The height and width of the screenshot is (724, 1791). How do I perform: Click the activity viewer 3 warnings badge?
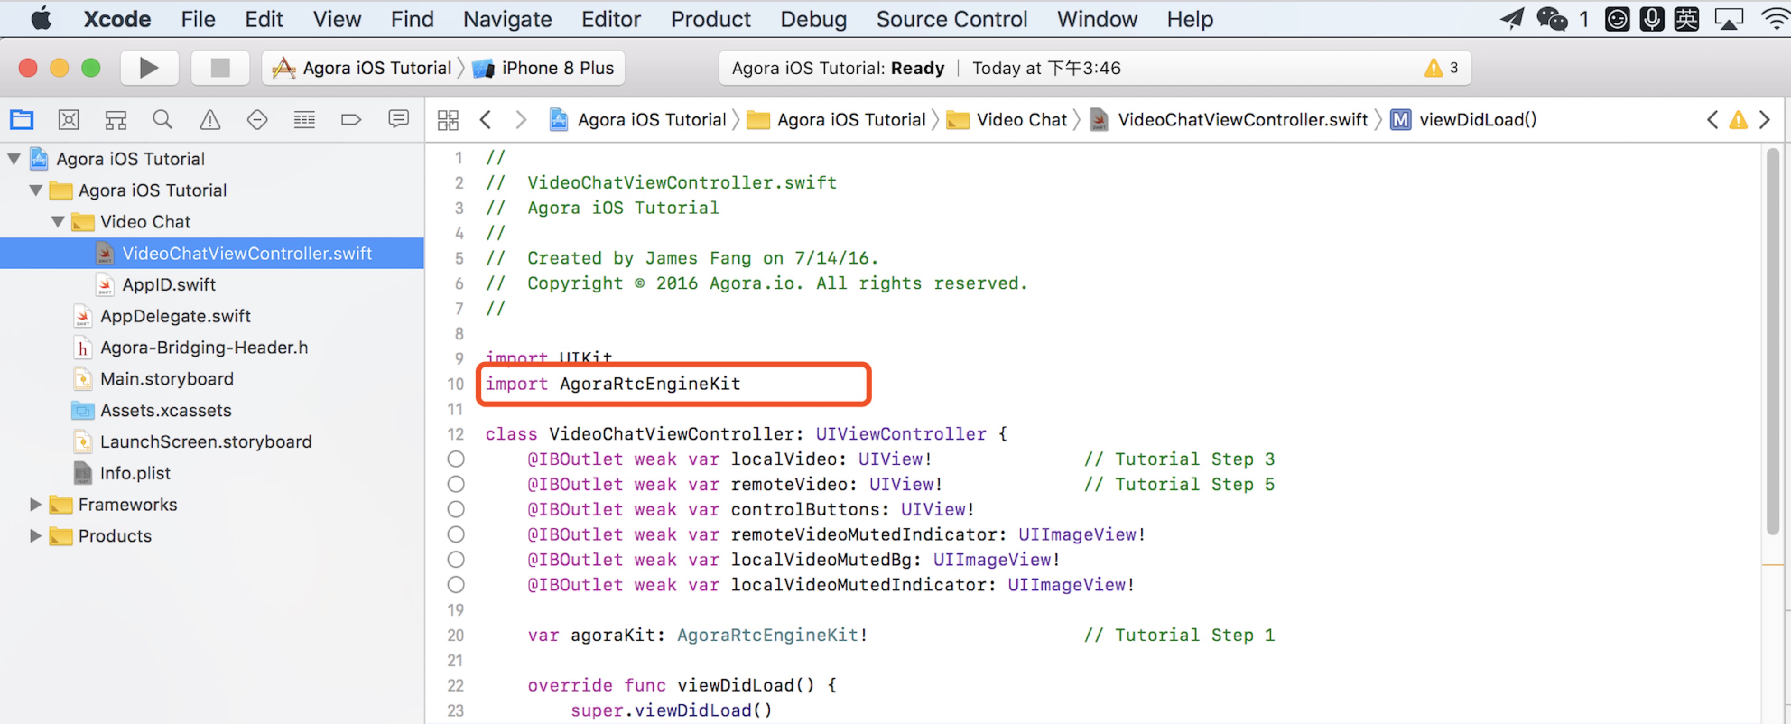1441,67
